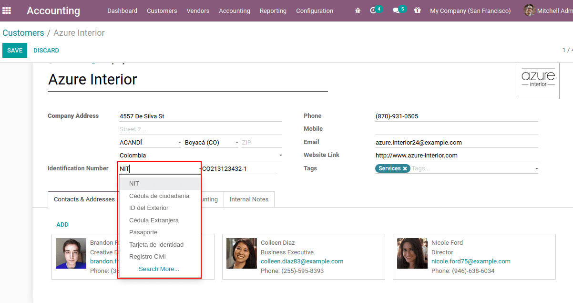
Task: Expand the state Boyacá (CO) dropdown
Action: [x=237, y=143]
